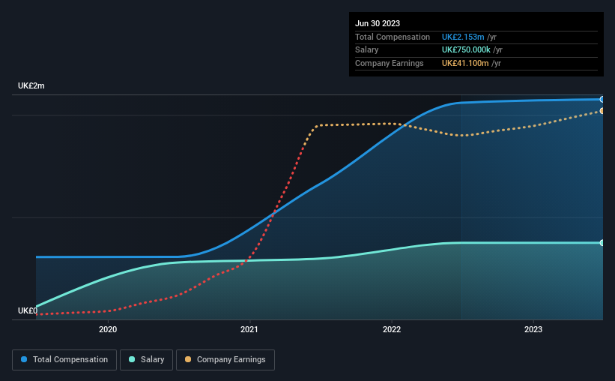This screenshot has width=615, height=381.
Task: Click the Jun 30 2023 tooltip date
Action: click(378, 23)
